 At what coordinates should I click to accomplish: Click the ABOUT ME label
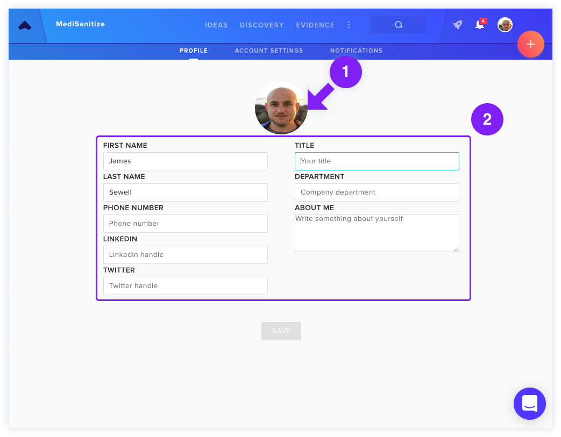click(x=314, y=208)
